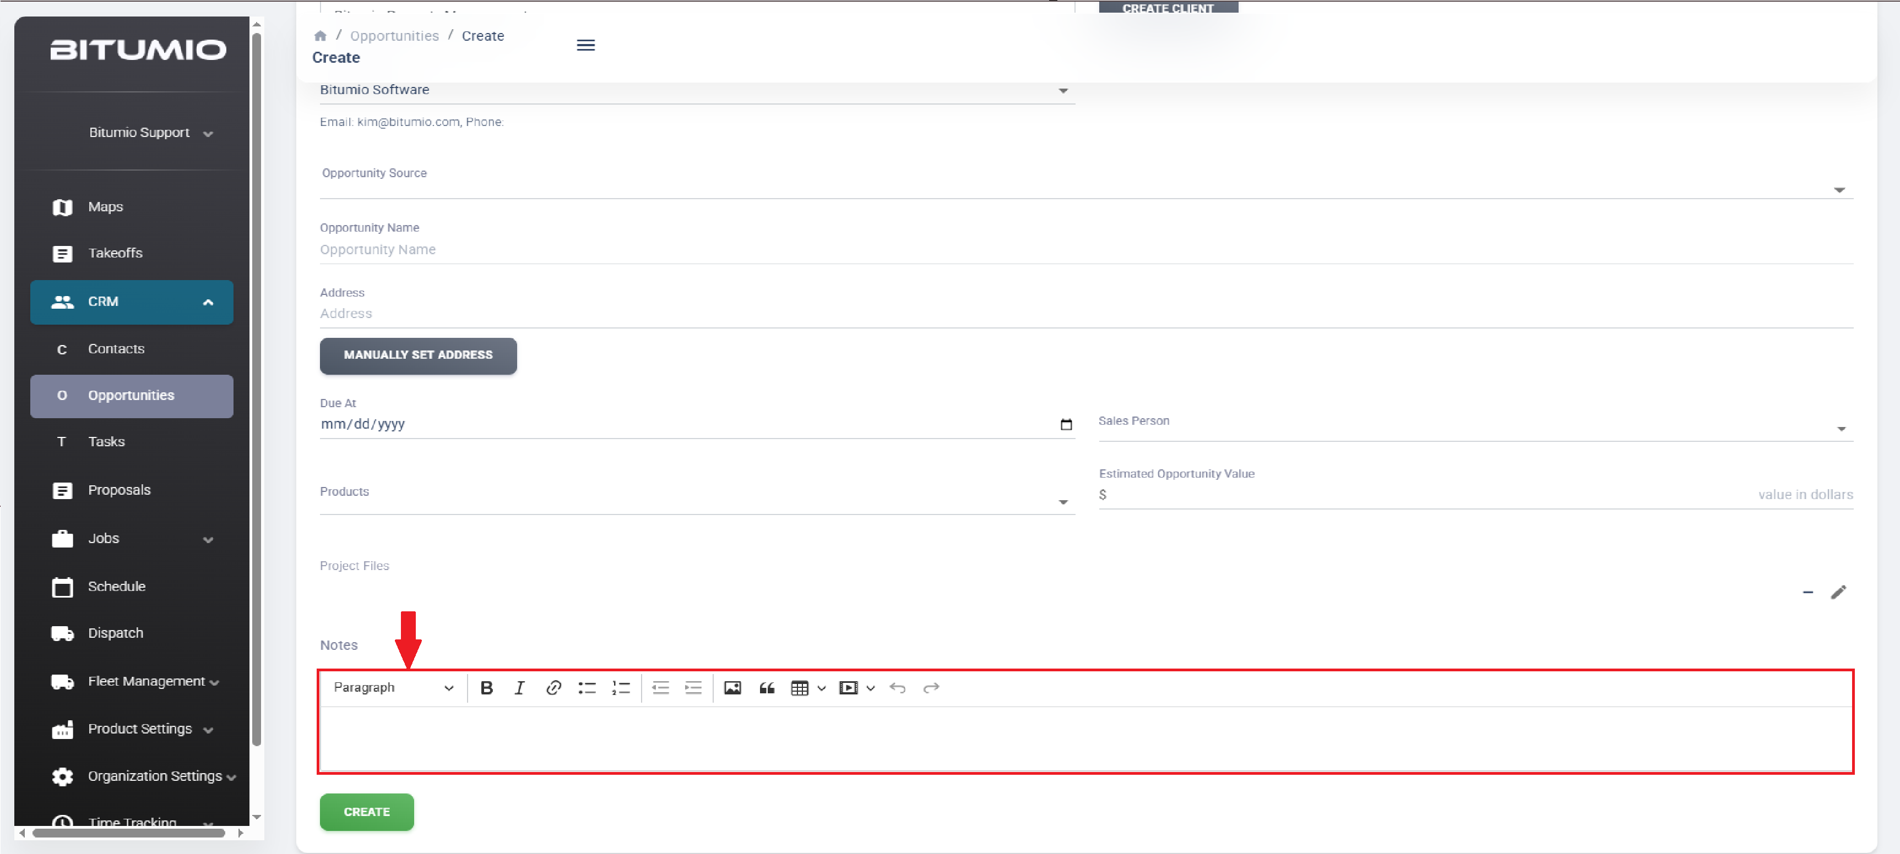Click the Jobs briefcase icon
The height and width of the screenshot is (854, 1900).
click(x=63, y=539)
